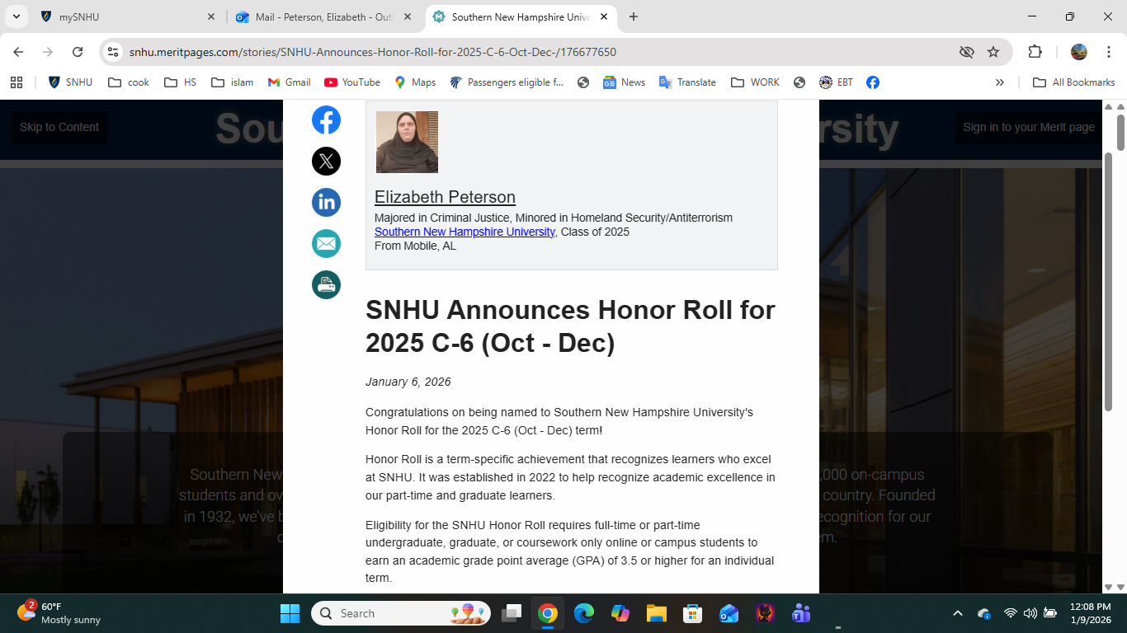
Task: Open EBT bookmark
Action: point(837,82)
